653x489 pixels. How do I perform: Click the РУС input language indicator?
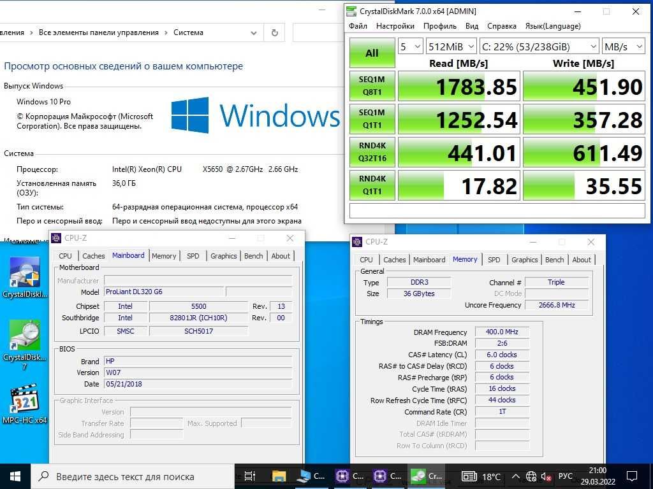(x=565, y=476)
